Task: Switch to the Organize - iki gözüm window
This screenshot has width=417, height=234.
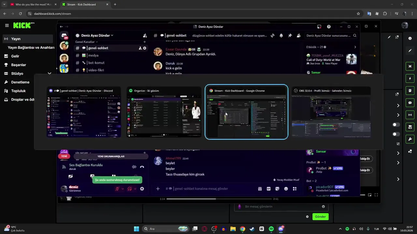Action: pos(164,112)
